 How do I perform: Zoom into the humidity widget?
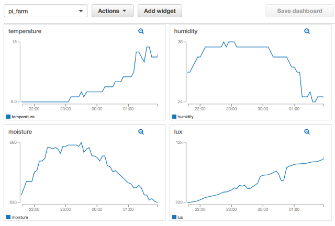(x=307, y=31)
